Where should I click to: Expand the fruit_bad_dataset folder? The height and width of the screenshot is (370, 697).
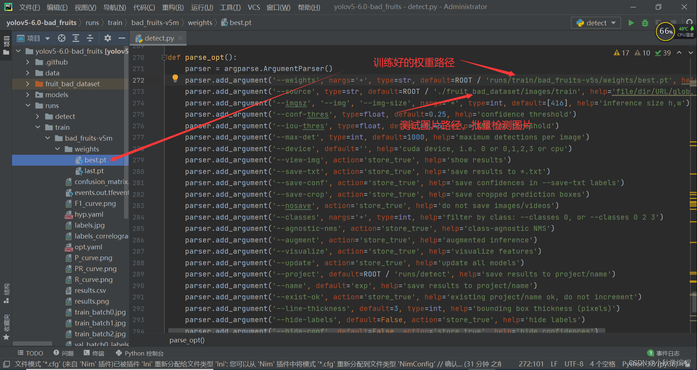click(28, 84)
